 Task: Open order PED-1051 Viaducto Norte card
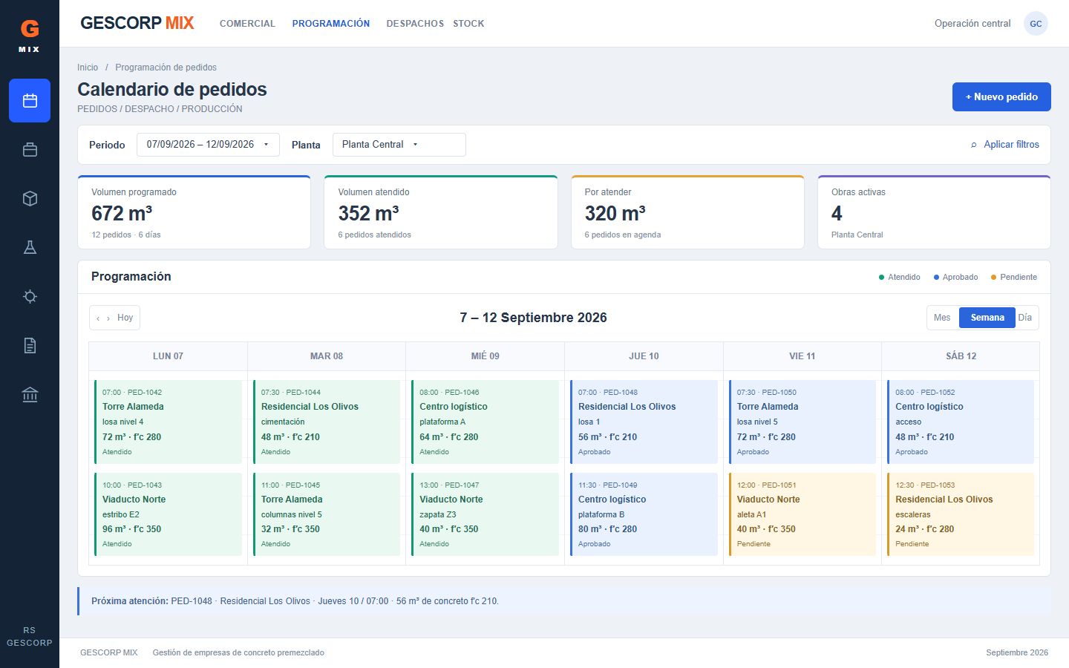coord(802,514)
